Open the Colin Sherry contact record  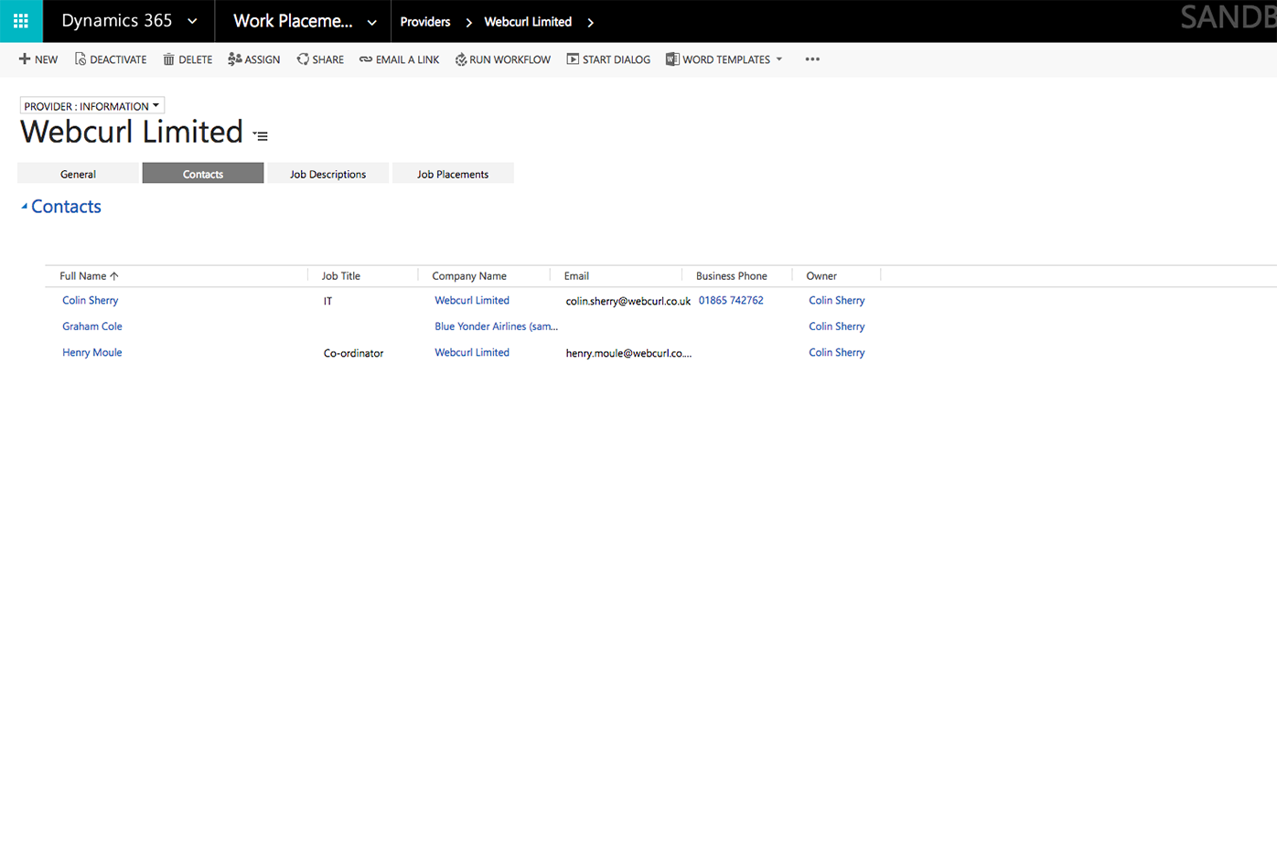coord(90,300)
